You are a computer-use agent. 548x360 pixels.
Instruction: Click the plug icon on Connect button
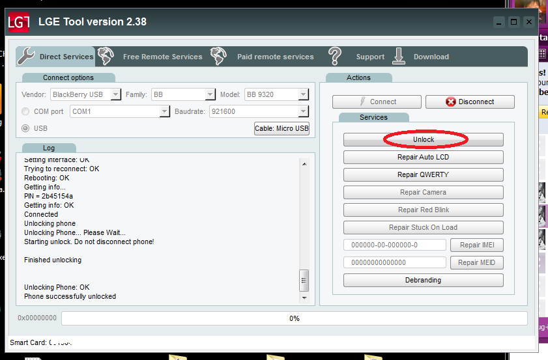pos(363,102)
